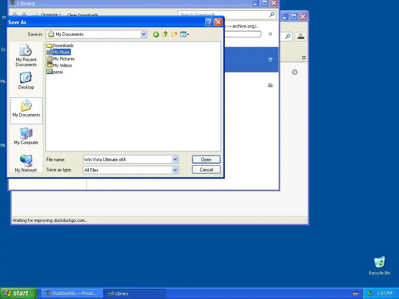
Task: Expand the Save in dropdown
Action: [x=143, y=34]
